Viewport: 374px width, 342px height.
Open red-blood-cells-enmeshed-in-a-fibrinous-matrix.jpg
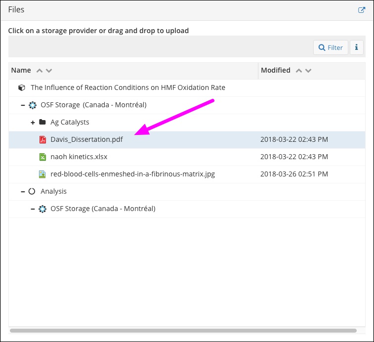pos(132,174)
